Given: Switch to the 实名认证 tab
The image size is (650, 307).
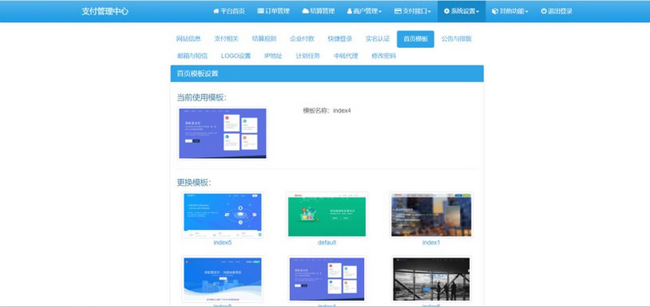Looking at the screenshot, I should (378, 39).
